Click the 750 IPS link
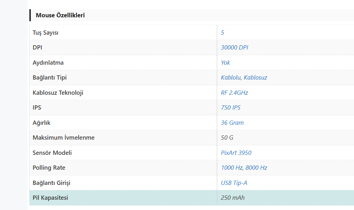Screen dimensions: 354x210 coord(230,107)
